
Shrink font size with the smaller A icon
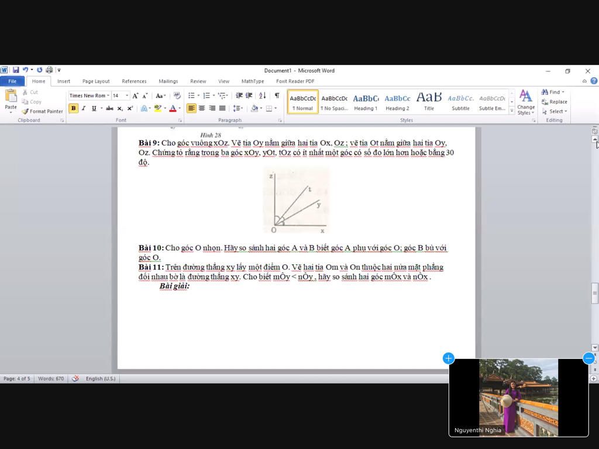coord(145,96)
